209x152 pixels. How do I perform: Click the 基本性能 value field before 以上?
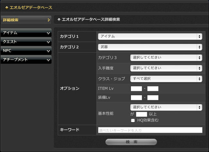click(x=141, y=114)
